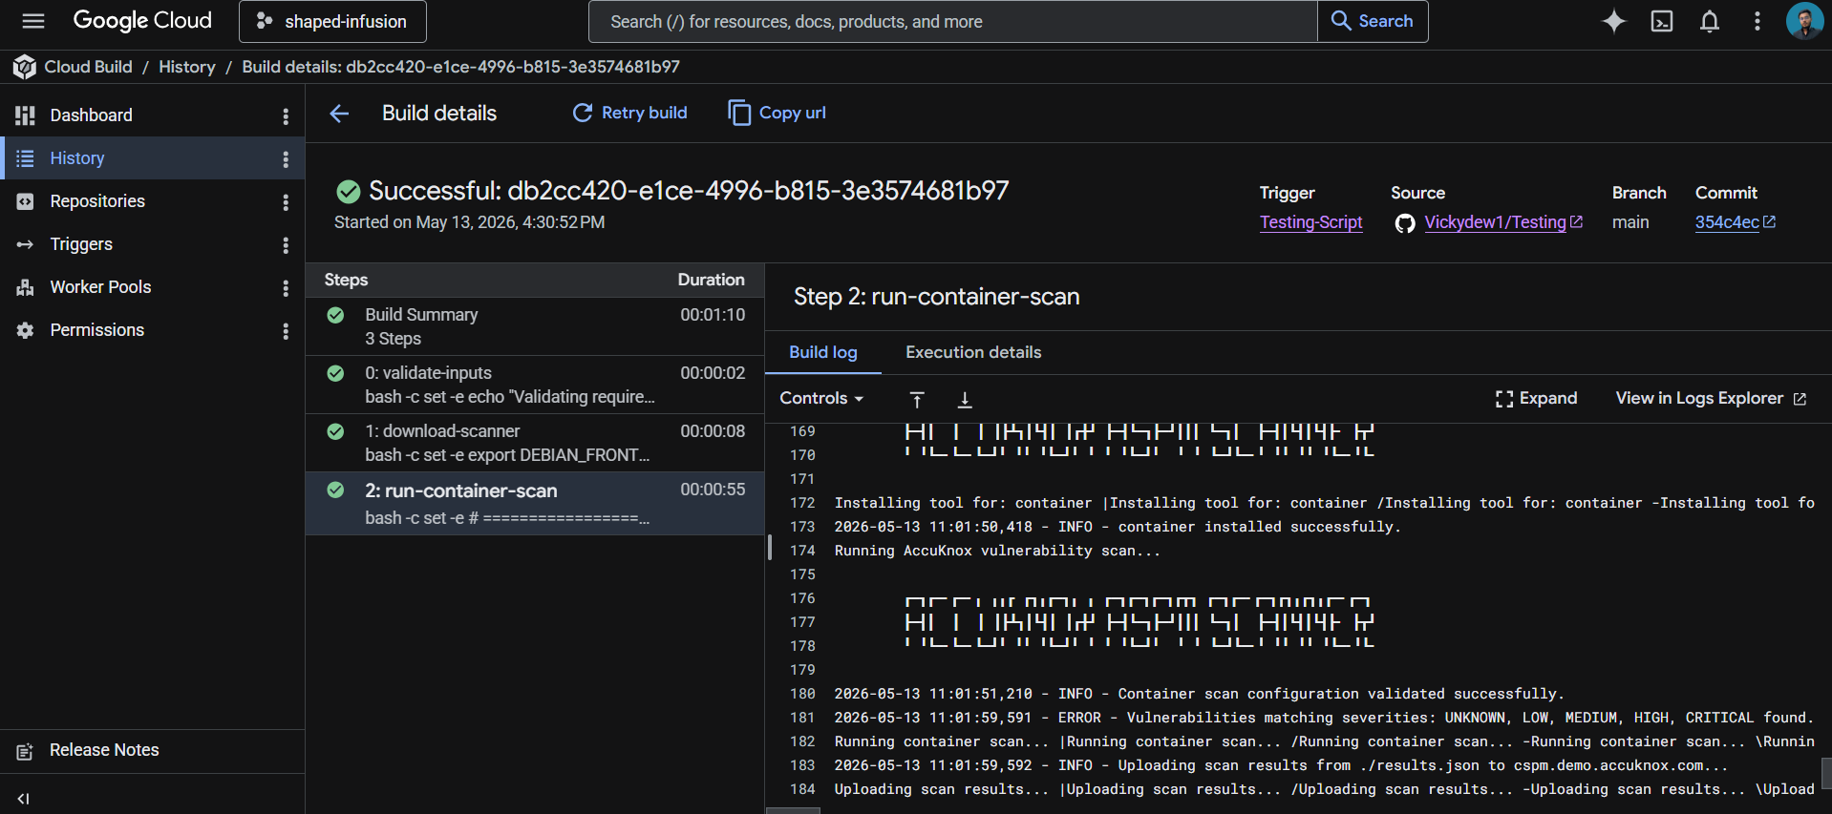Click log line 174 Running AccuKnox text
The height and width of the screenshot is (814, 1832).
tap(997, 551)
